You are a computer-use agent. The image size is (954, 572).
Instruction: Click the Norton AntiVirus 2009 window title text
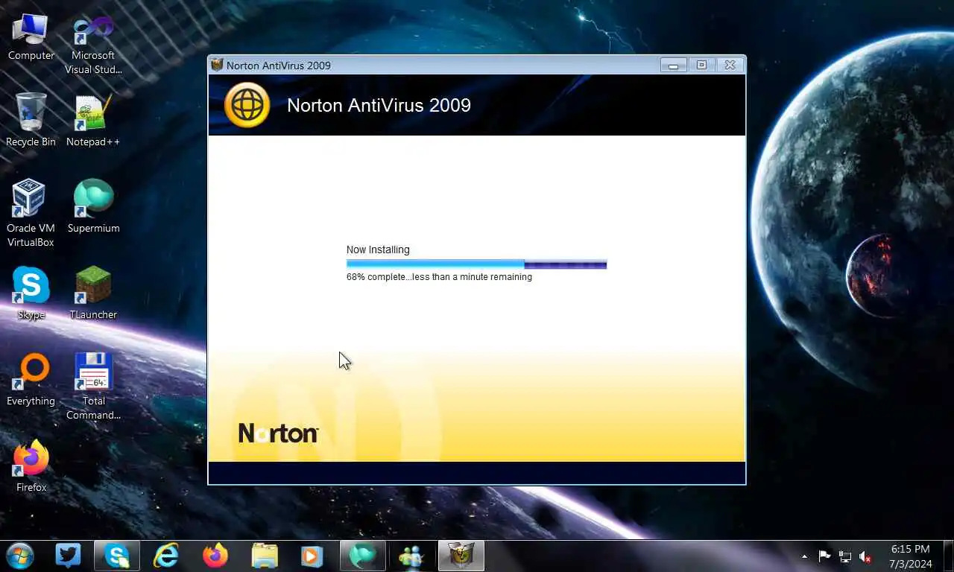coord(279,66)
